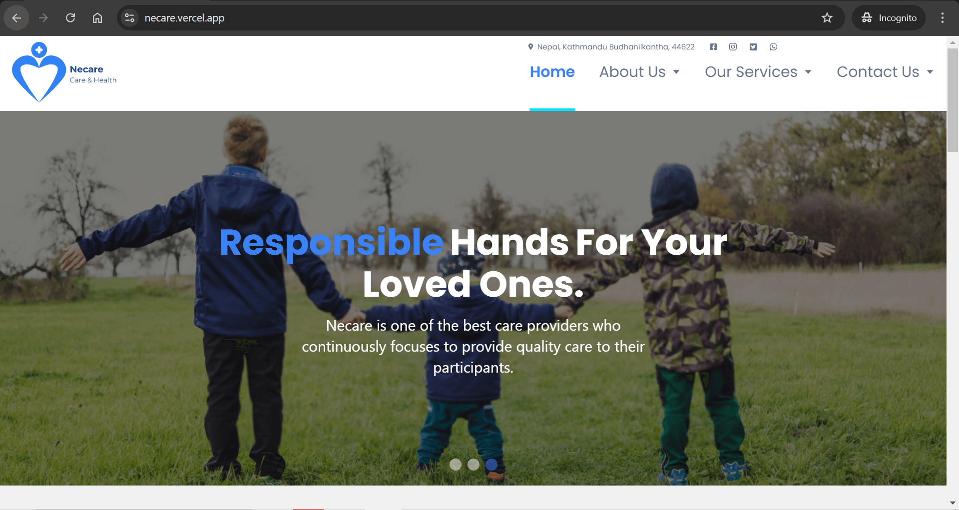Go to browser home page icon

97,18
